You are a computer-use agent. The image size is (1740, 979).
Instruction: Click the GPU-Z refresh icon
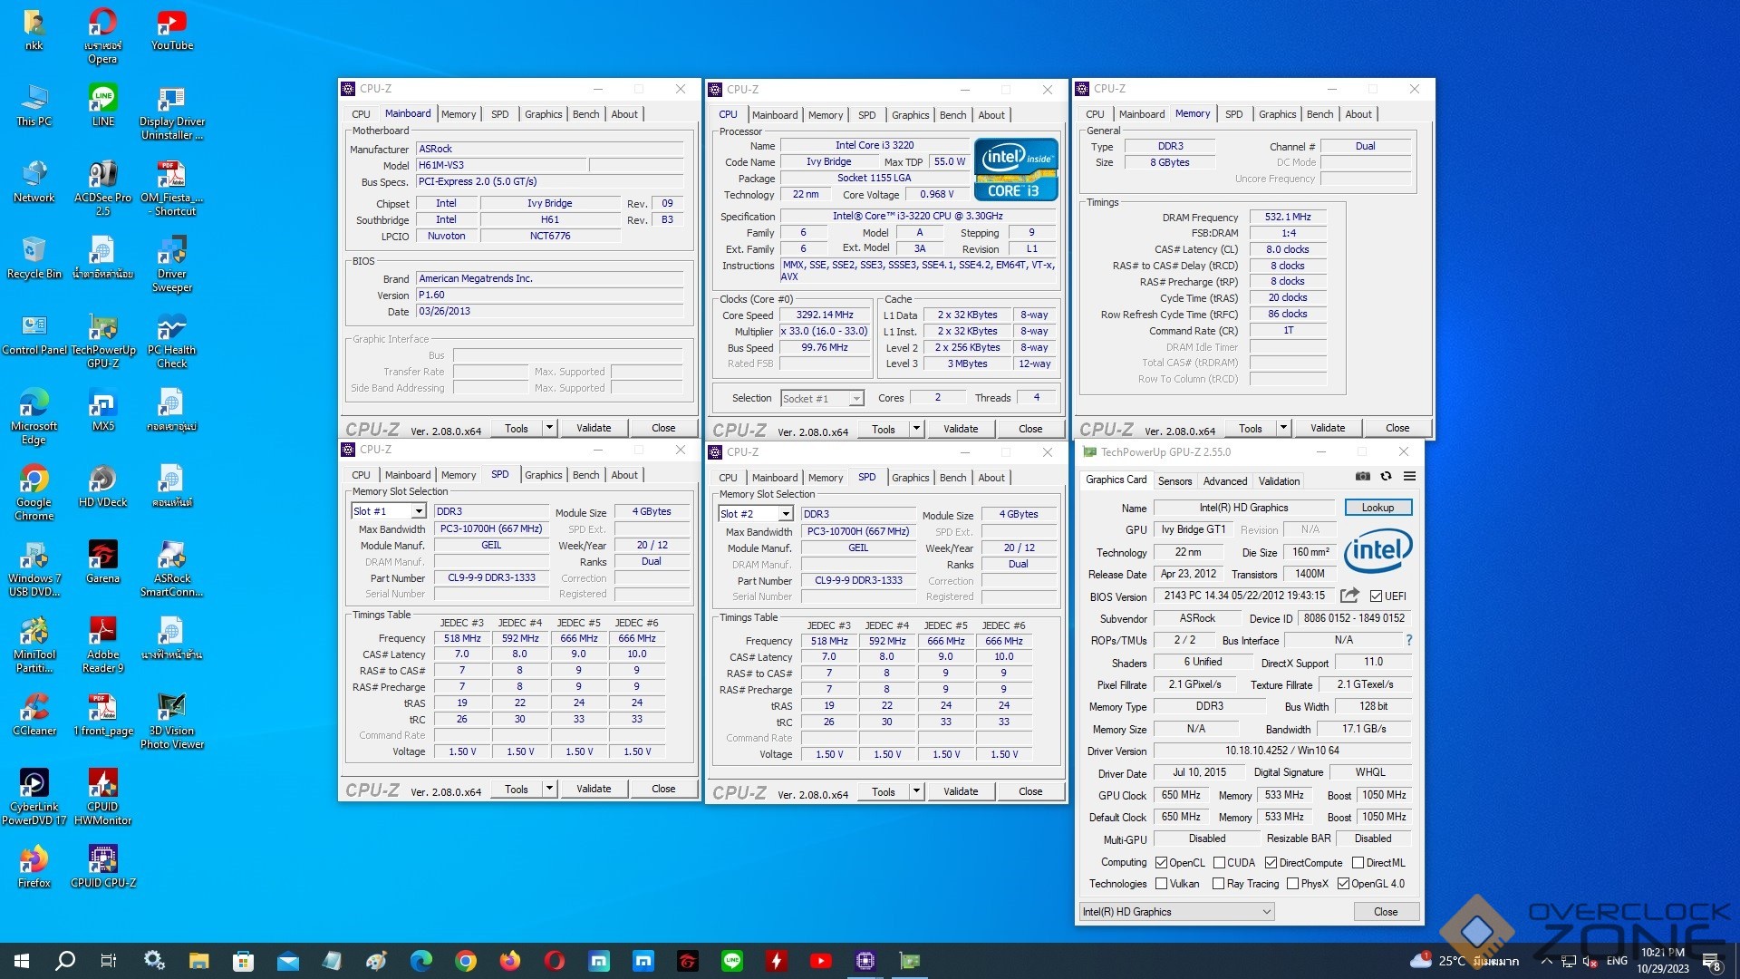click(x=1386, y=477)
